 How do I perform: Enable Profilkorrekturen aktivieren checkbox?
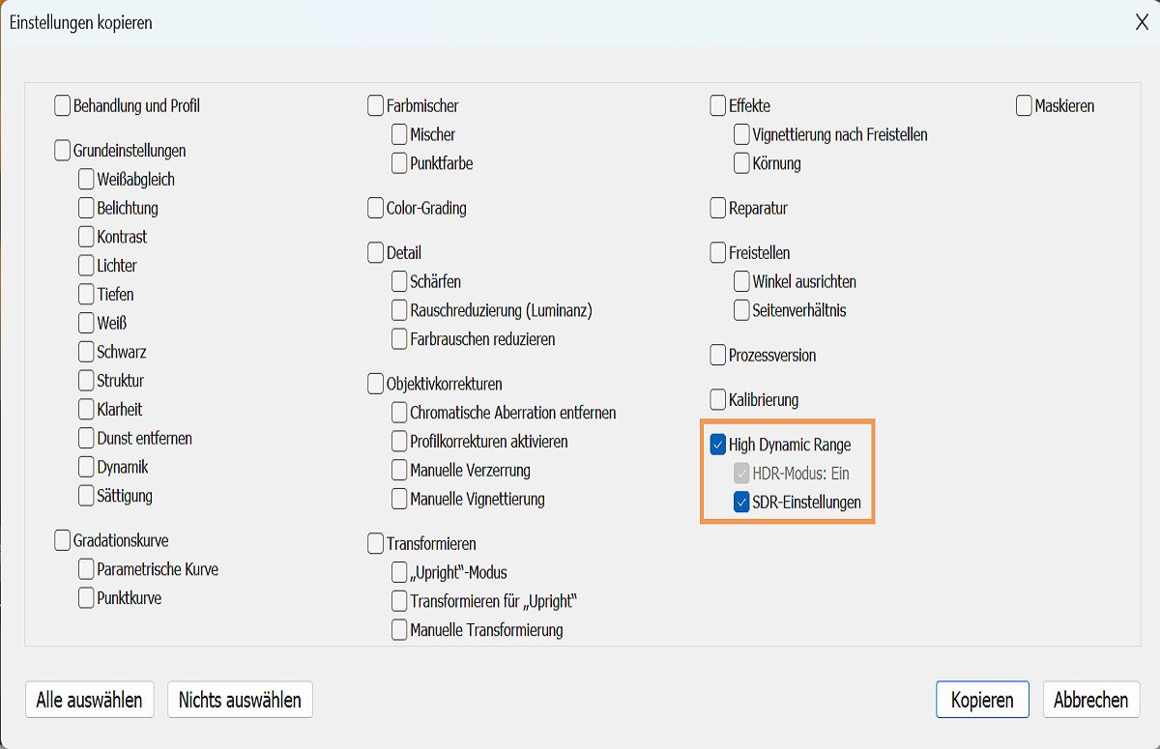pyautogui.click(x=399, y=442)
